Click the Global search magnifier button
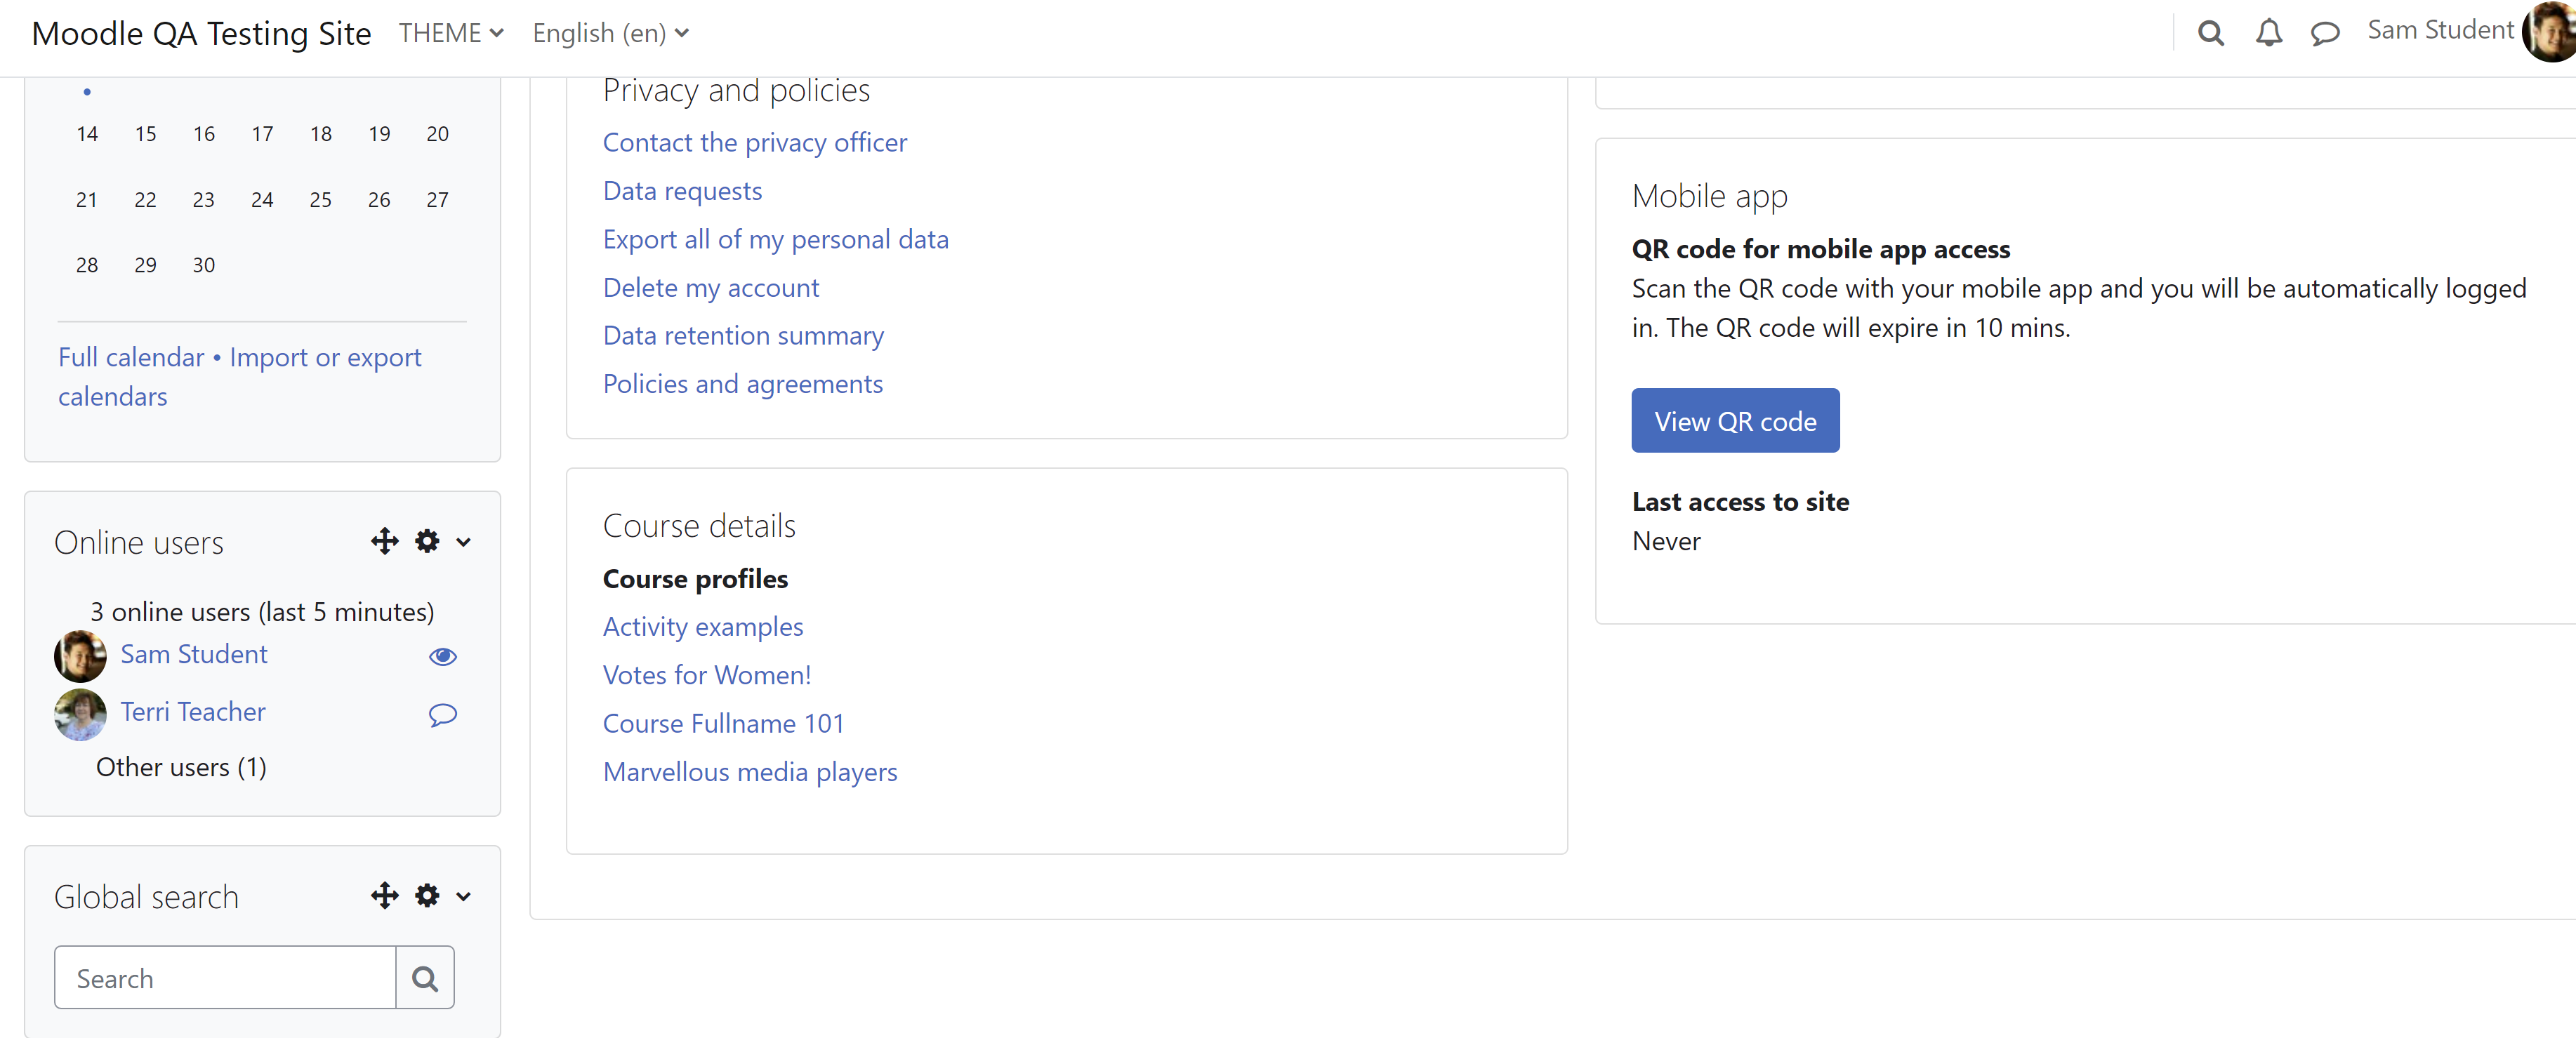Image resolution: width=2576 pixels, height=1038 pixels. click(x=425, y=978)
